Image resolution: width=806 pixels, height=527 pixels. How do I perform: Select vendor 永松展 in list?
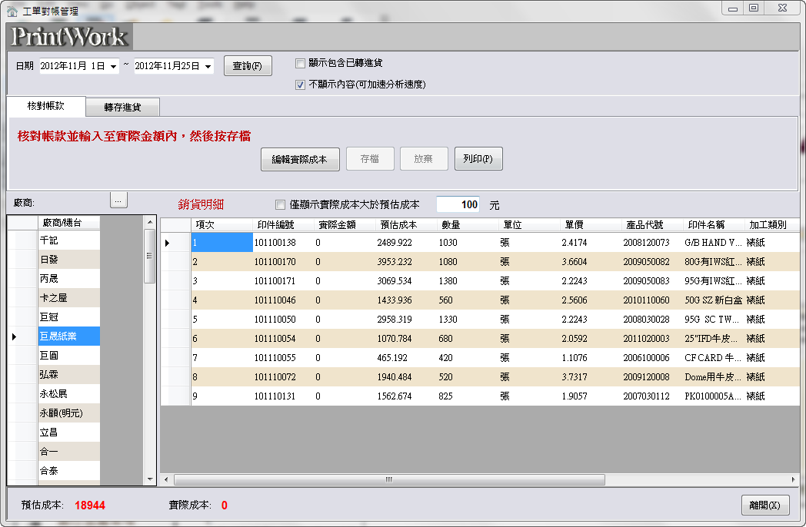pyautogui.click(x=69, y=394)
